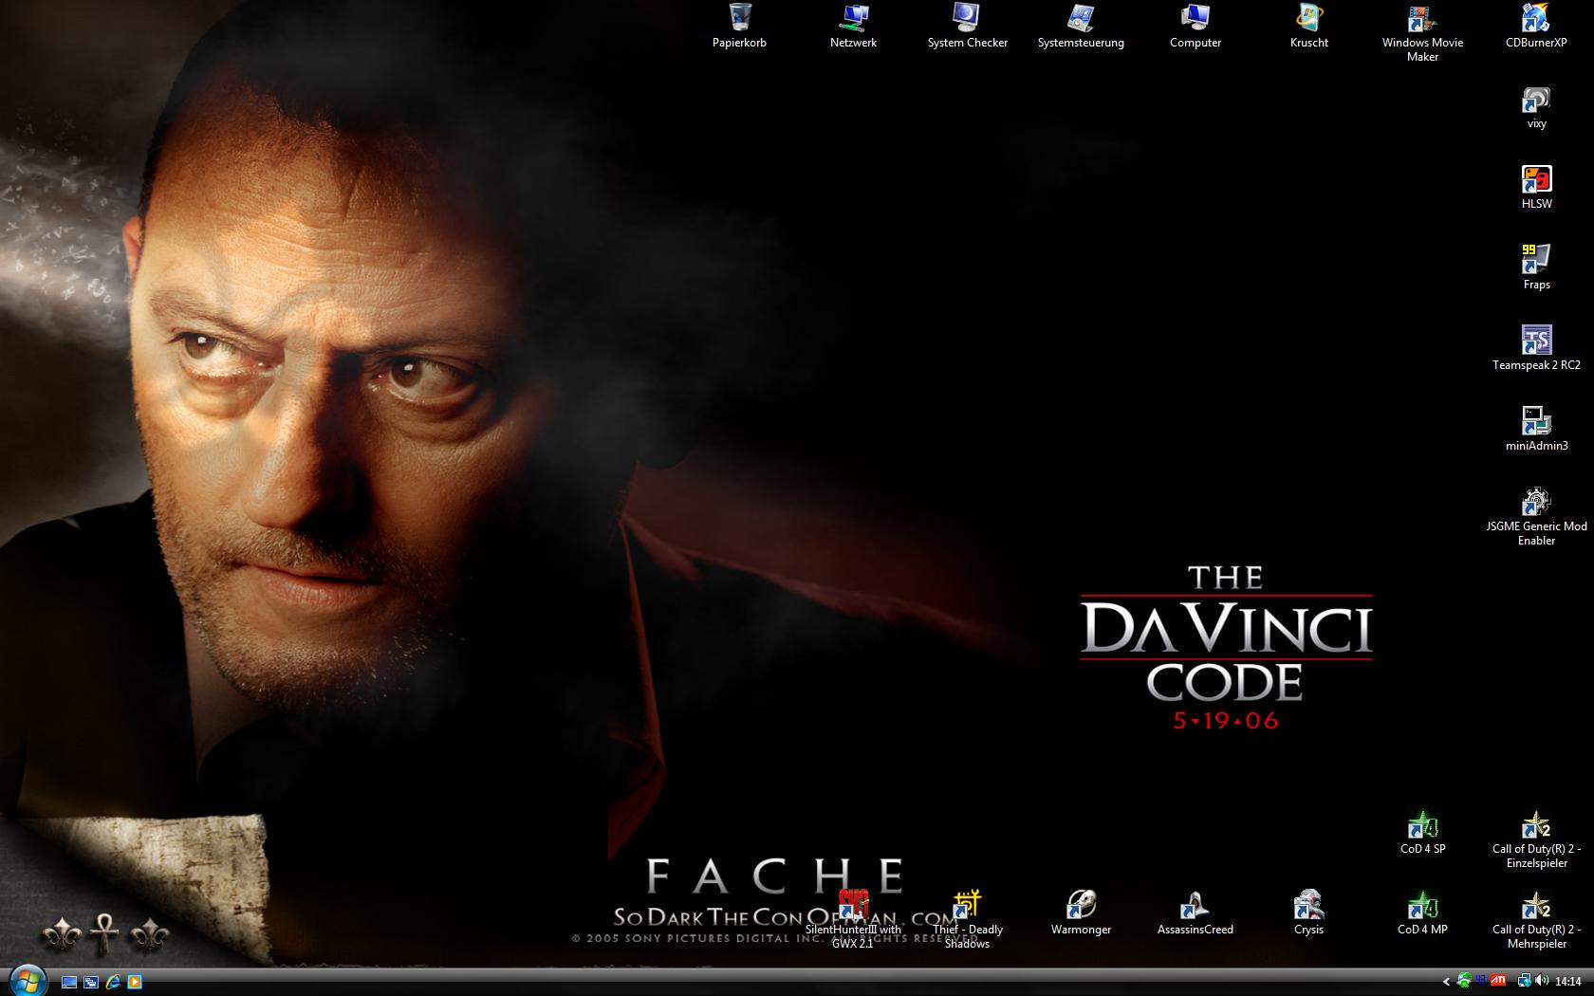Select the vixy desktop shortcut
The width and height of the screenshot is (1594, 996).
pos(1536,106)
